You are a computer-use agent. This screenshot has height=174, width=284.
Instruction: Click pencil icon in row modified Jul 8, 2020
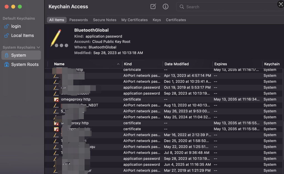point(56,153)
